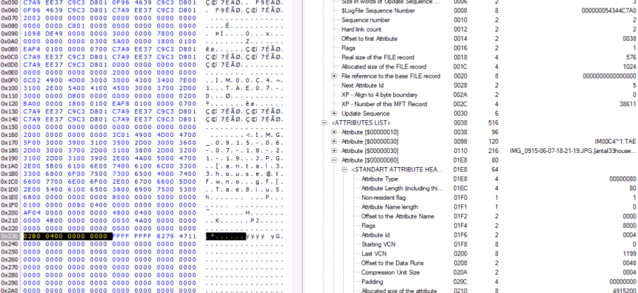Expand the attribute containing IMG_0915 JPG filename
The height and width of the screenshot is (293, 638).
pyautogui.click(x=335, y=151)
